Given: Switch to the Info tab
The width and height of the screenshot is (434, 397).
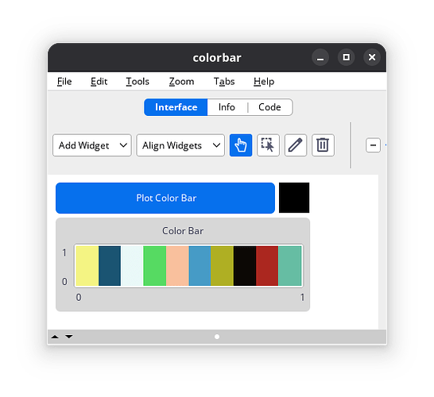Looking at the screenshot, I should click(x=227, y=107).
